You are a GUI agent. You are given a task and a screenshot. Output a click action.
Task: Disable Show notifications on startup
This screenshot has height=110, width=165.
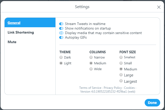tap(61, 29)
